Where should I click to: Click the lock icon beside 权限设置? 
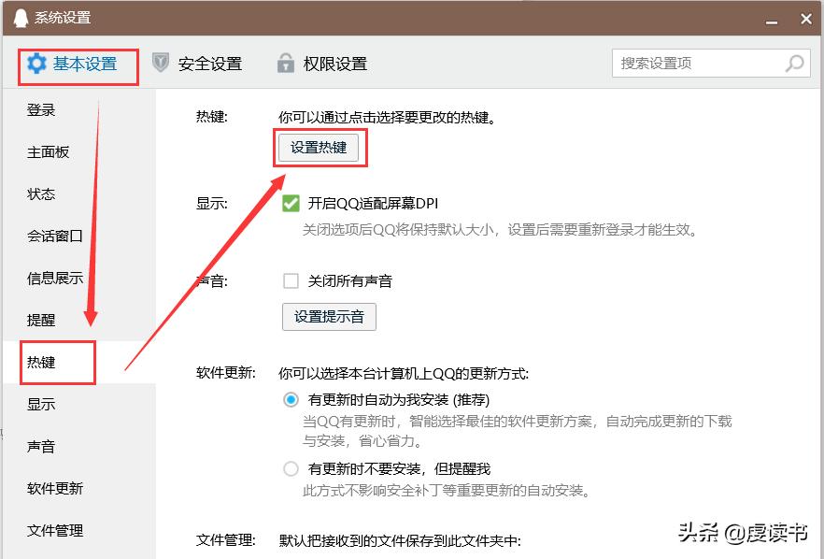pyautogui.click(x=286, y=64)
